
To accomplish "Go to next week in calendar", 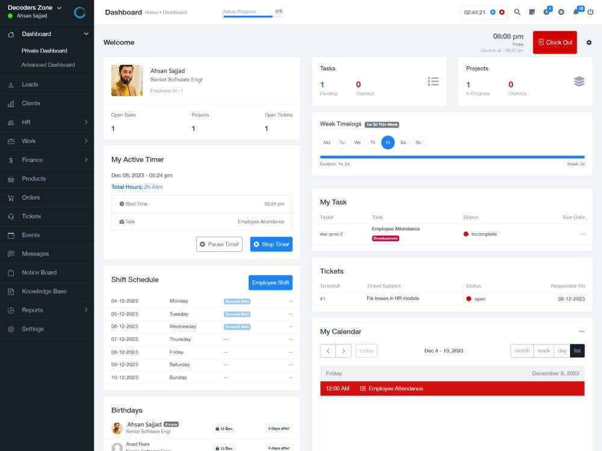I will (x=344, y=351).
